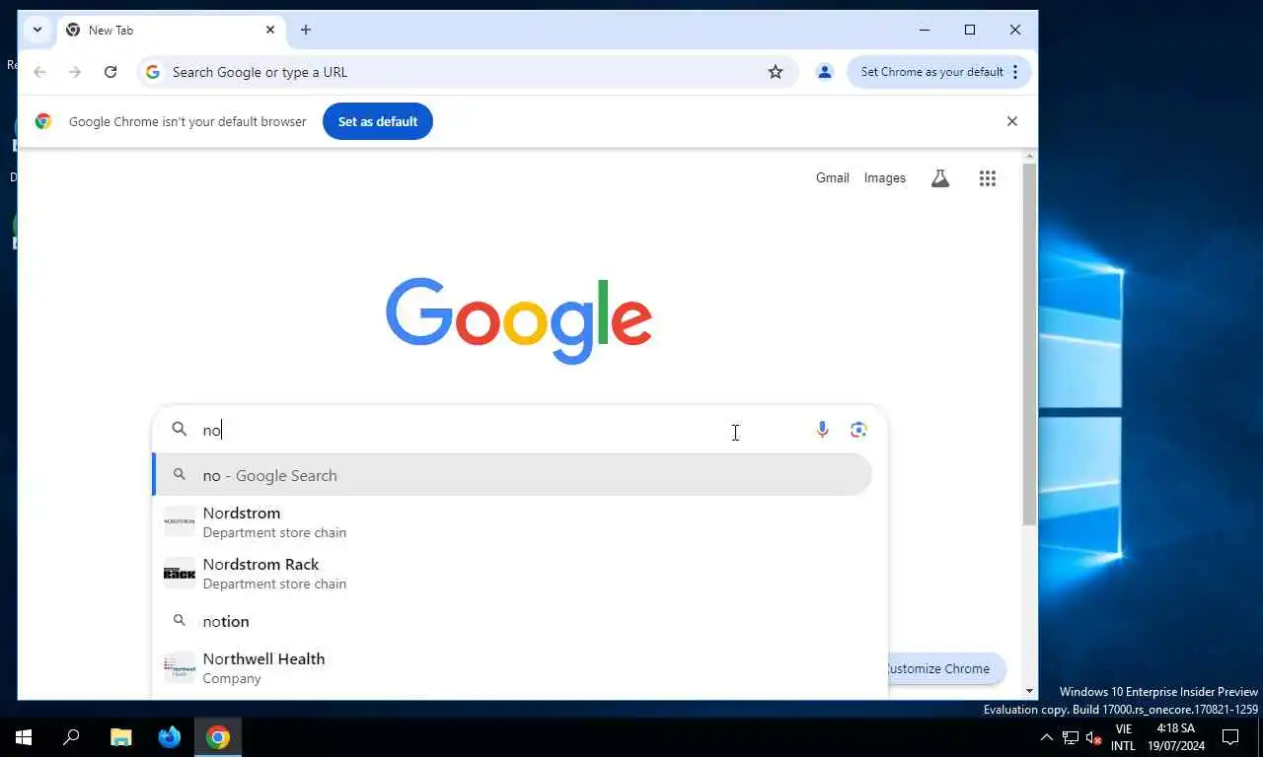Open the network status tray icon
The height and width of the screenshot is (757, 1263).
(x=1071, y=737)
